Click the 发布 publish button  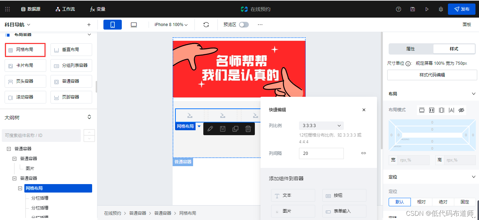(462, 9)
